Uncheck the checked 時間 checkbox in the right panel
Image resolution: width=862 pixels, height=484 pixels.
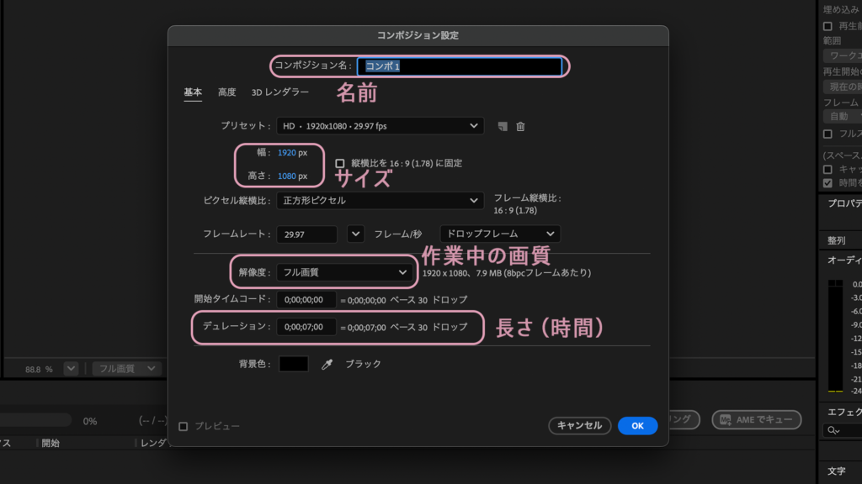pyautogui.click(x=827, y=182)
